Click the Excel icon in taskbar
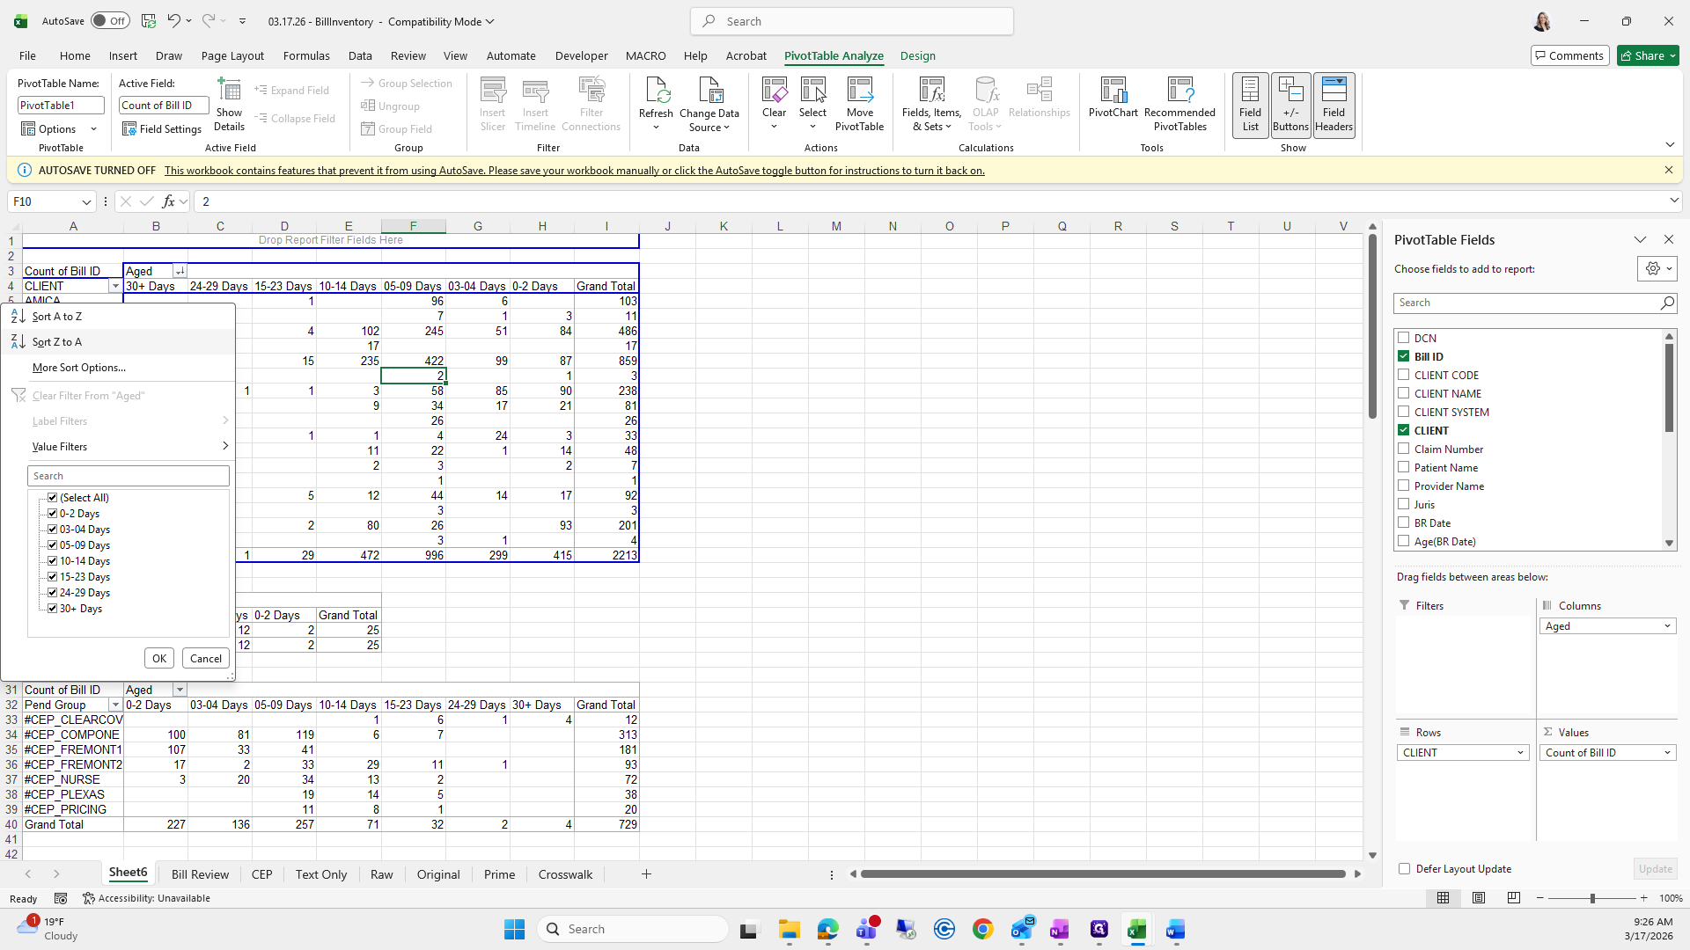Viewport: 1690px width, 950px height. (x=1136, y=929)
